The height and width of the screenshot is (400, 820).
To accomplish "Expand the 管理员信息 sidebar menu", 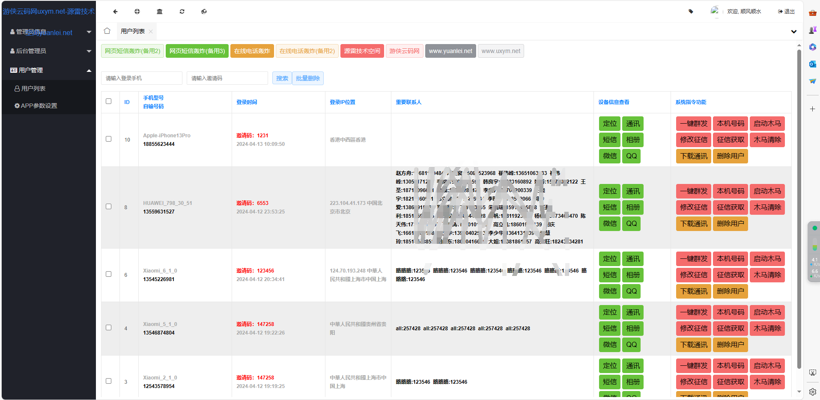I will tap(49, 32).
